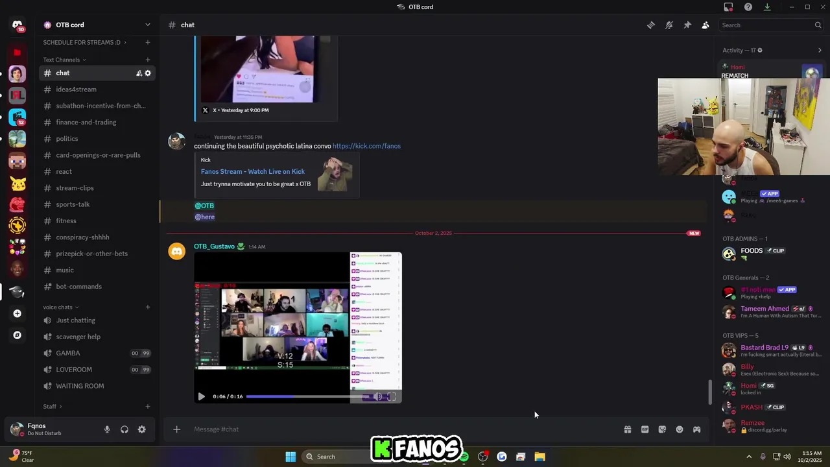Open ideas4stream channel
This screenshot has height=467, width=830.
tap(97, 90)
